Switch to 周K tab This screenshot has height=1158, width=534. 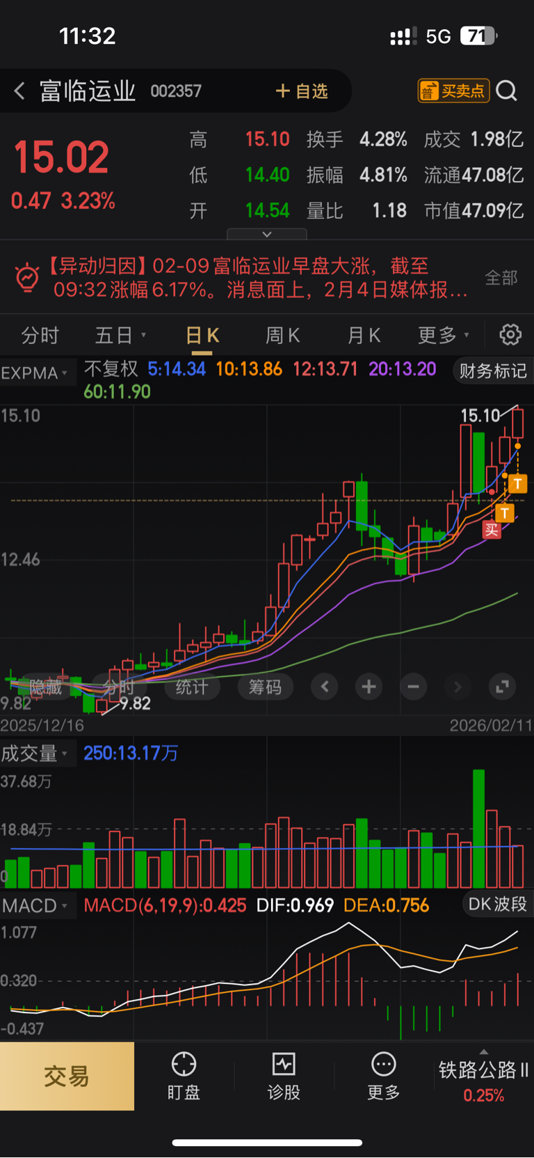click(282, 336)
